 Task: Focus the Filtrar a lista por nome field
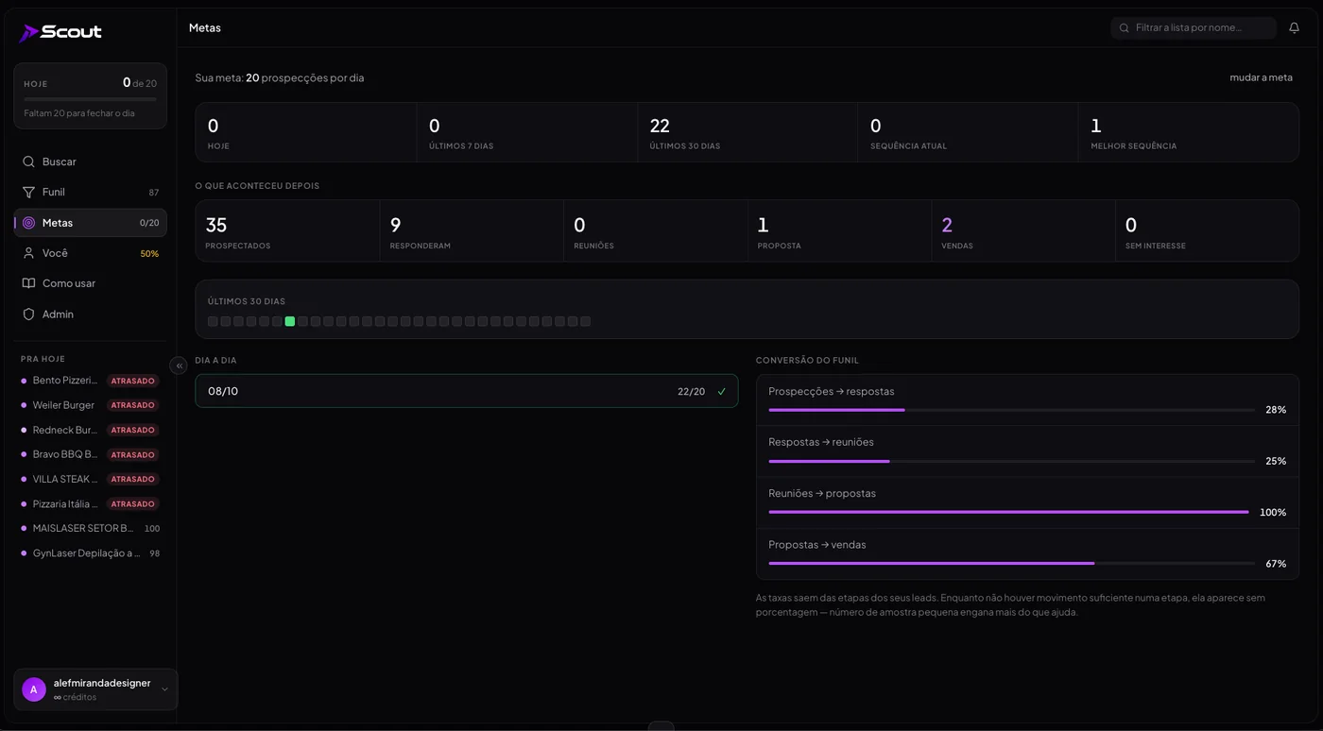coord(1194,28)
